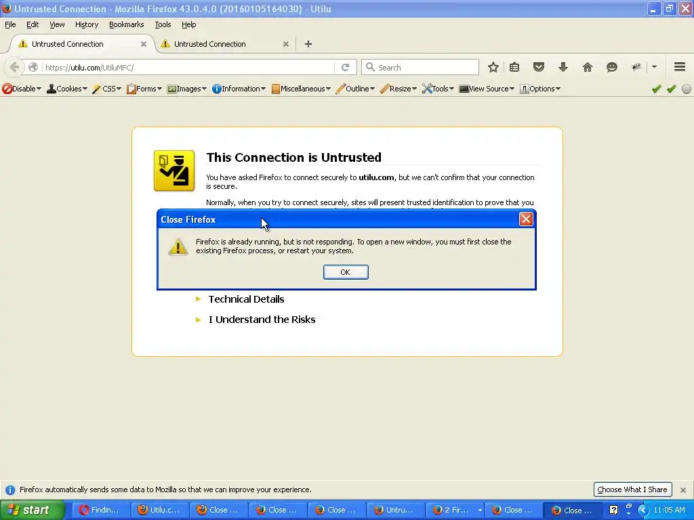The image size is (694, 520).
Task: Show bookmarks list icon
Action: 514,67
